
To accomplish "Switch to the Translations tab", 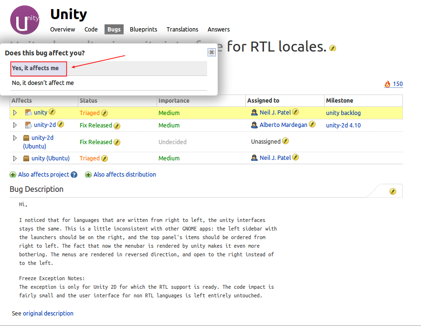I will click(x=182, y=30).
